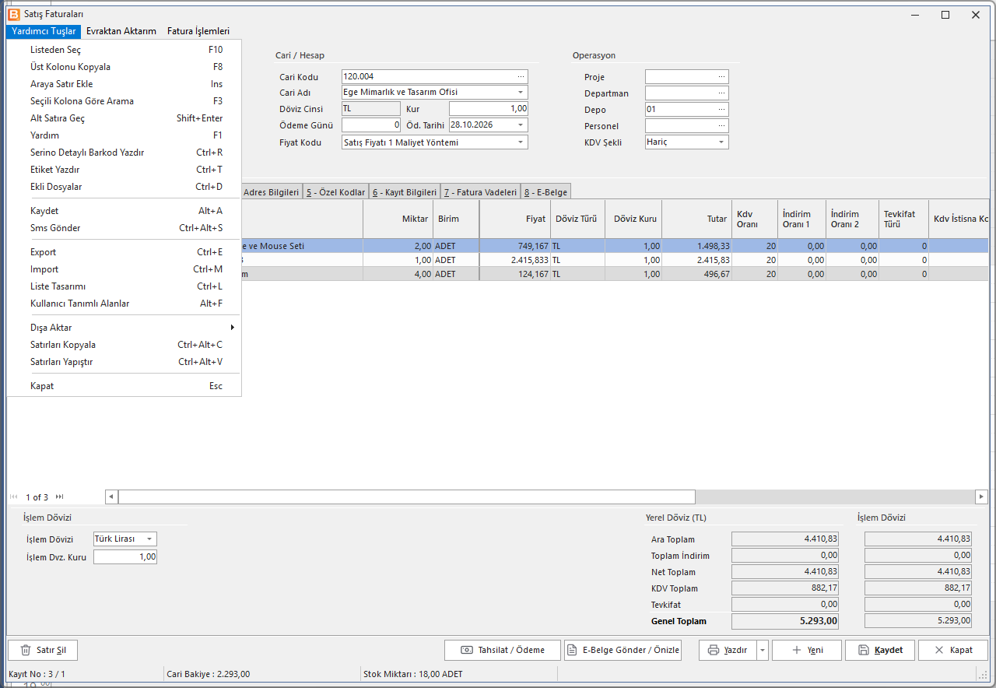Select Sms Gönder from the menu
996x688 pixels.
(124, 228)
